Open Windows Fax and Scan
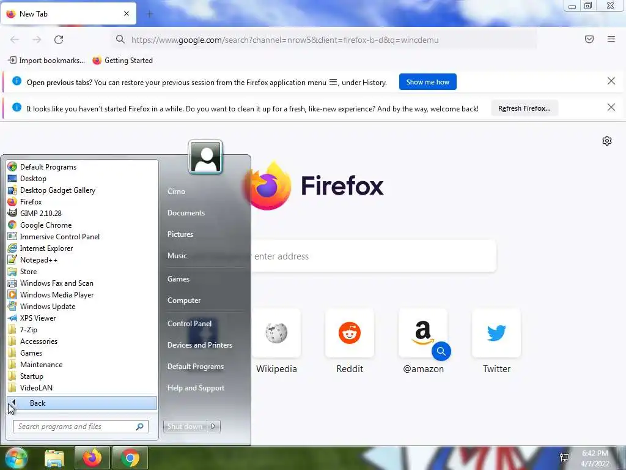626x470 pixels. click(x=82, y=283)
